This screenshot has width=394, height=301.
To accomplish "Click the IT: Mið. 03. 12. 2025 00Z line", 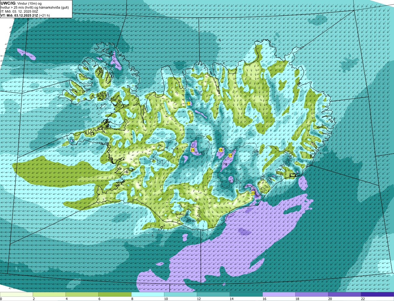I will point(19,11).
